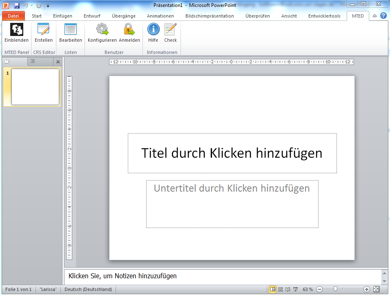Open the Überprüfen tab
The width and height of the screenshot is (390, 295).
pos(257,16)
